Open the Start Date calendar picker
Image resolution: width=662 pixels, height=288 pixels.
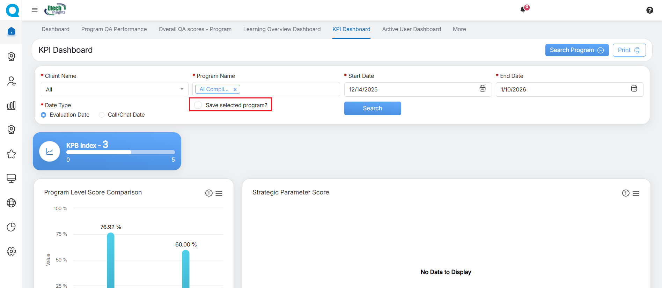click(x=482, y=89)
